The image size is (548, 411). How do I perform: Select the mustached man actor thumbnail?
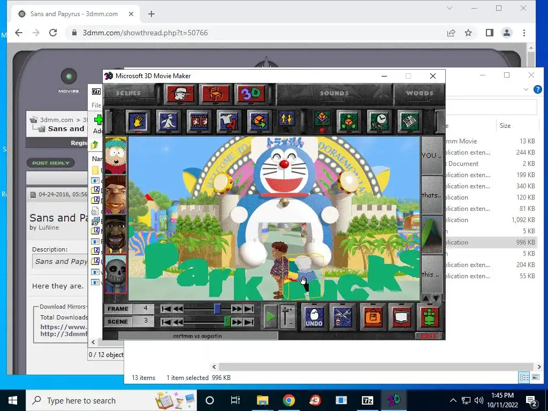click(x=116, y=195)
